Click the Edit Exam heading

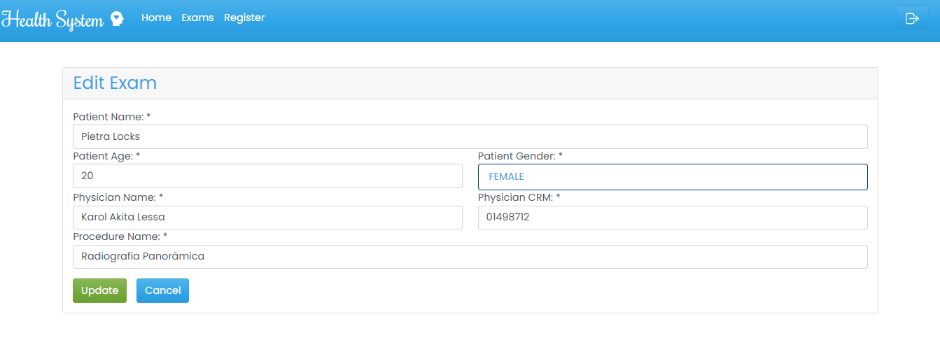115,83
